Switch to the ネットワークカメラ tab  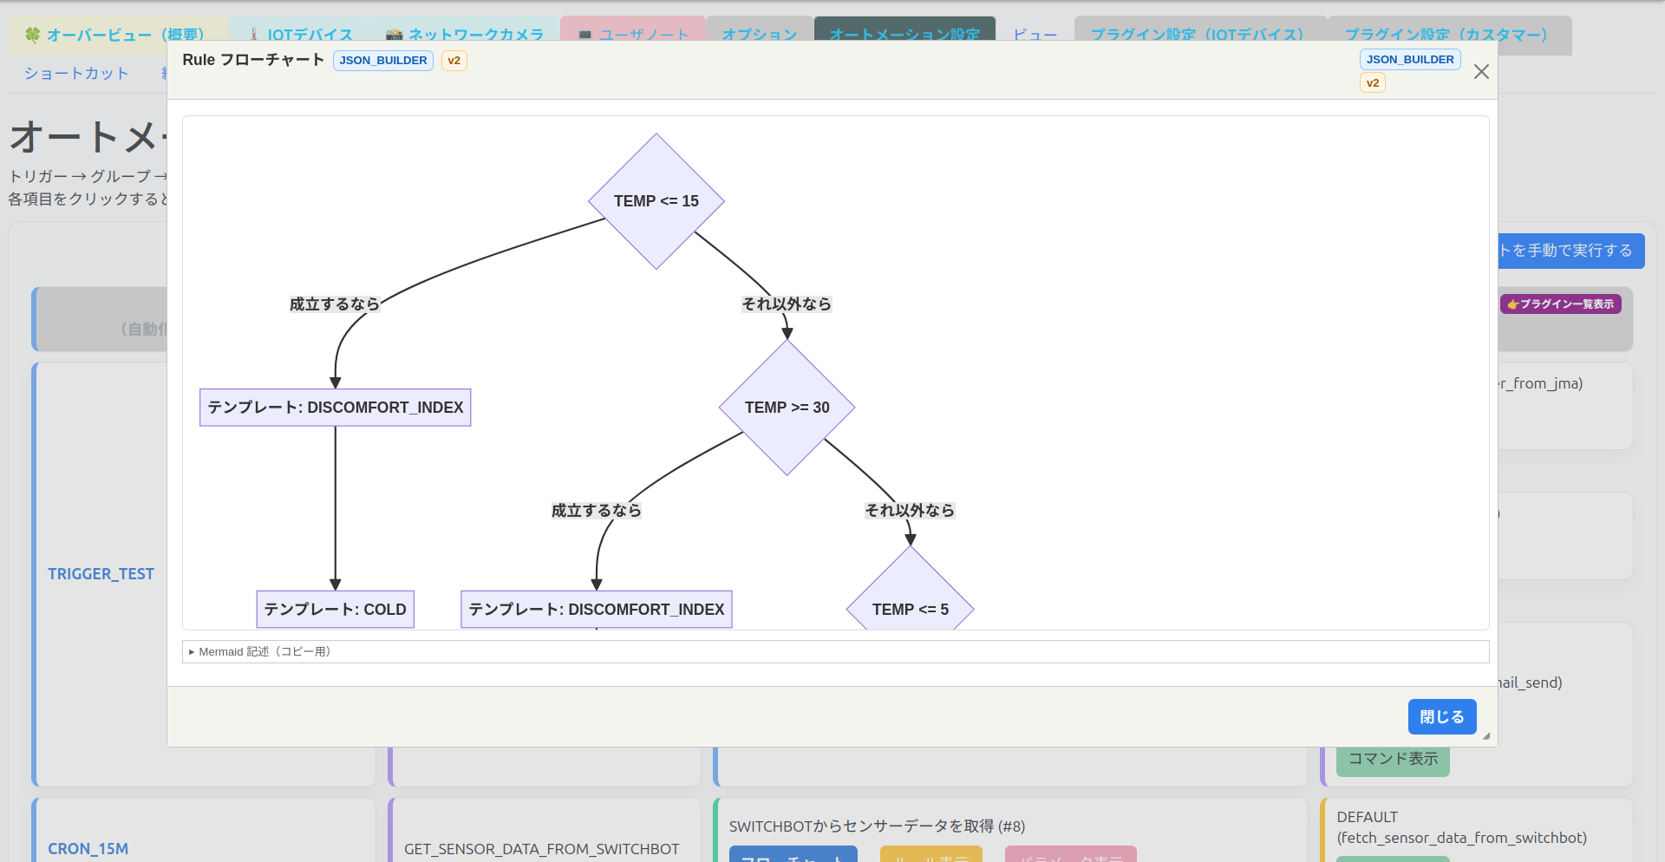465,35
